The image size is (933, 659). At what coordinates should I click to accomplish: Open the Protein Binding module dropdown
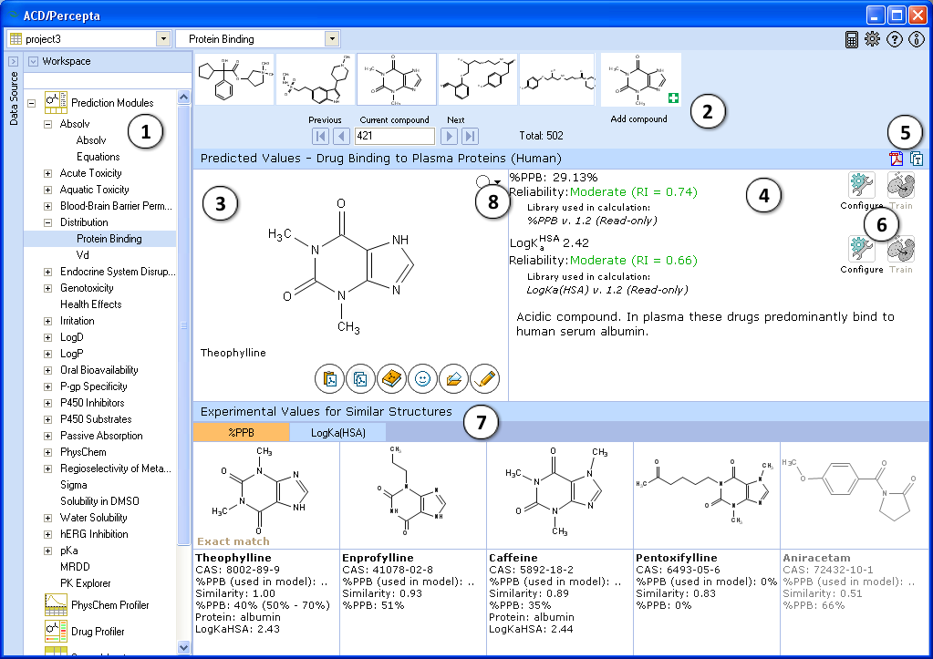[332, 39]
